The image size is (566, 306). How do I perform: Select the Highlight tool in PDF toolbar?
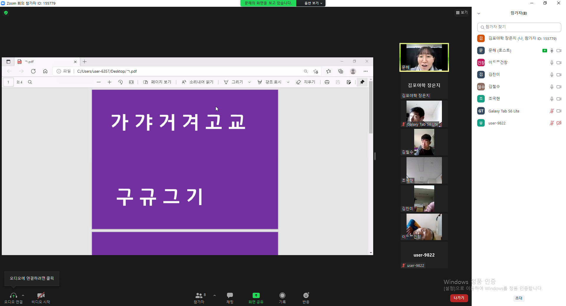pos(269,82)
